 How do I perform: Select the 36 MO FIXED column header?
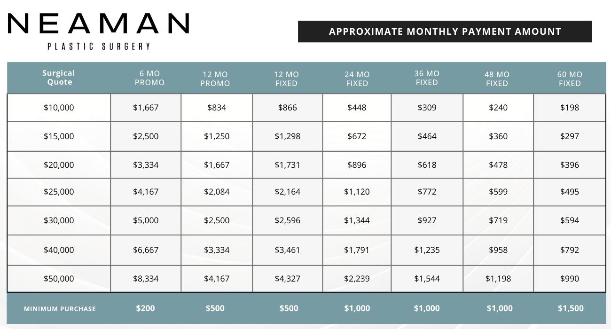coord(427,78)
